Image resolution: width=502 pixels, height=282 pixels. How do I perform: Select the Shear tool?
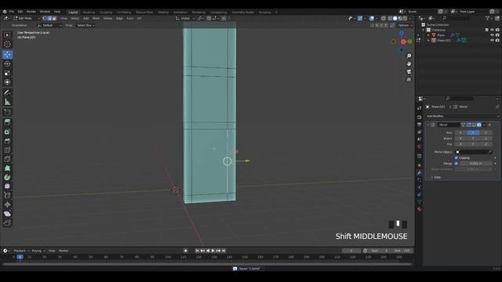tap(7, 214)
